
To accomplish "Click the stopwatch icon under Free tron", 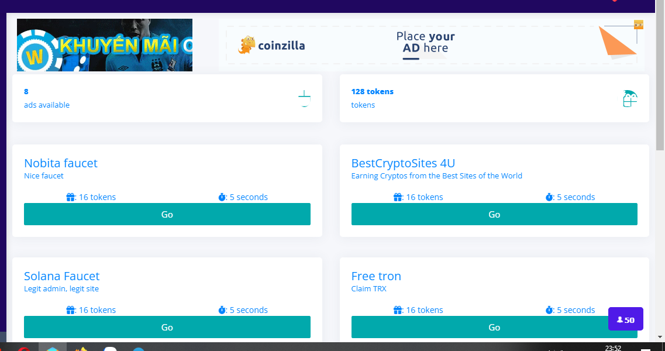I will point(549,310).
